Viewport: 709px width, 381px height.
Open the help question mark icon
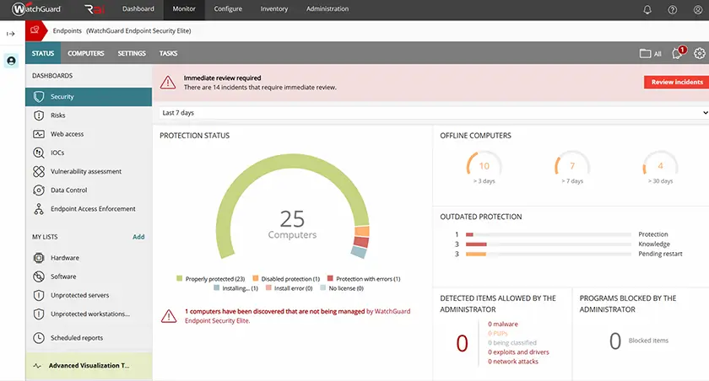pyautogui.click(x=673, y=9)
